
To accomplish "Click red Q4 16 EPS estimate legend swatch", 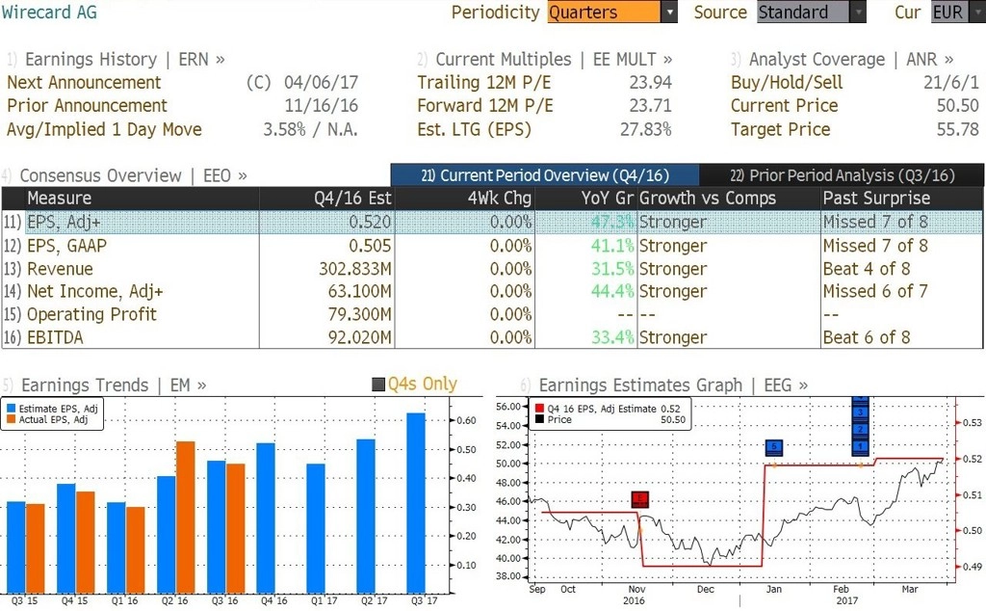I will click(539, 409).
